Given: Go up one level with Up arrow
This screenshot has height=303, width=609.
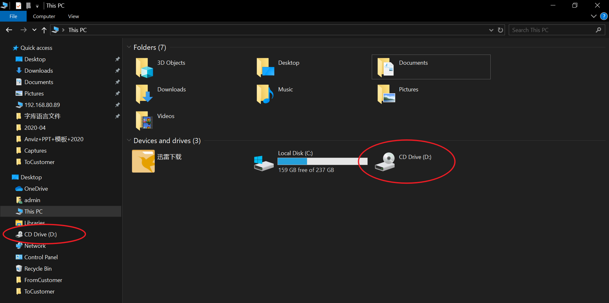Looking at the screenshot, I should (x=44, y=30).
